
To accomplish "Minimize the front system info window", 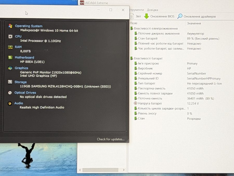I will tap(99, 10).
